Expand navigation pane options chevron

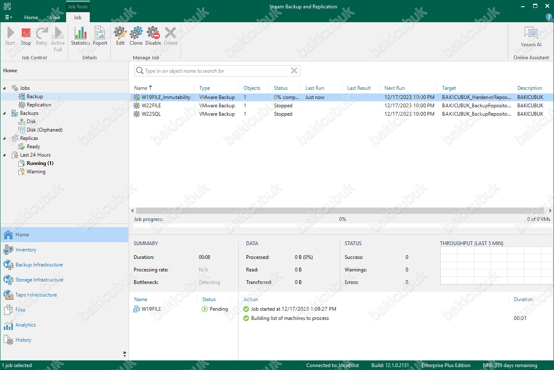coord(125,353)
